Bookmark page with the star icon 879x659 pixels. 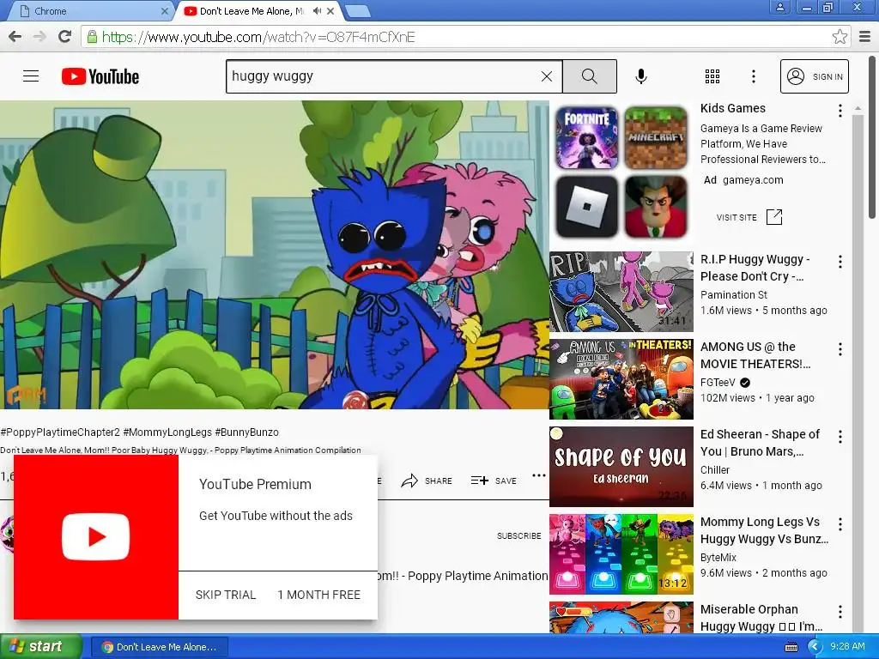840,37
